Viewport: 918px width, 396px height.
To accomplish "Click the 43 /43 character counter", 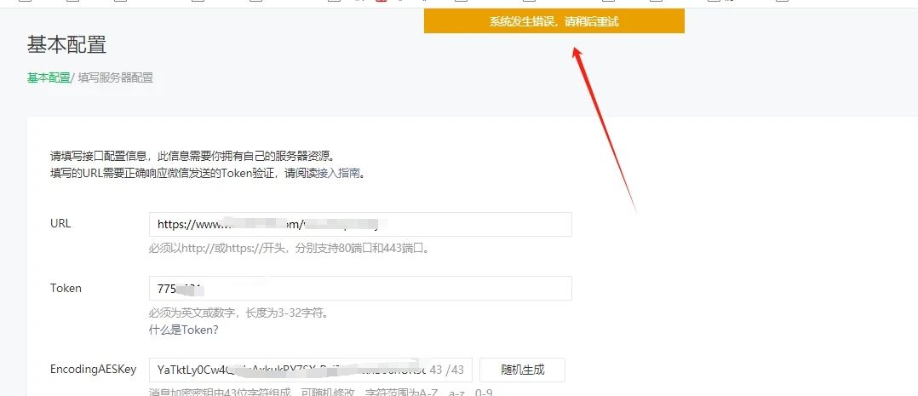I will (447, 370).
